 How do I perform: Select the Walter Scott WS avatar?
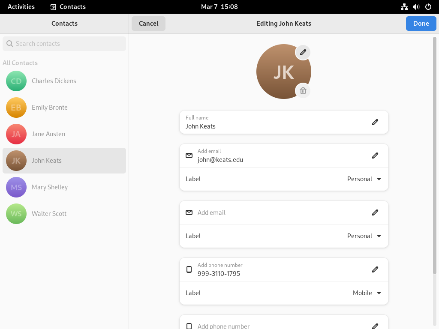click(x=16, y=214)
